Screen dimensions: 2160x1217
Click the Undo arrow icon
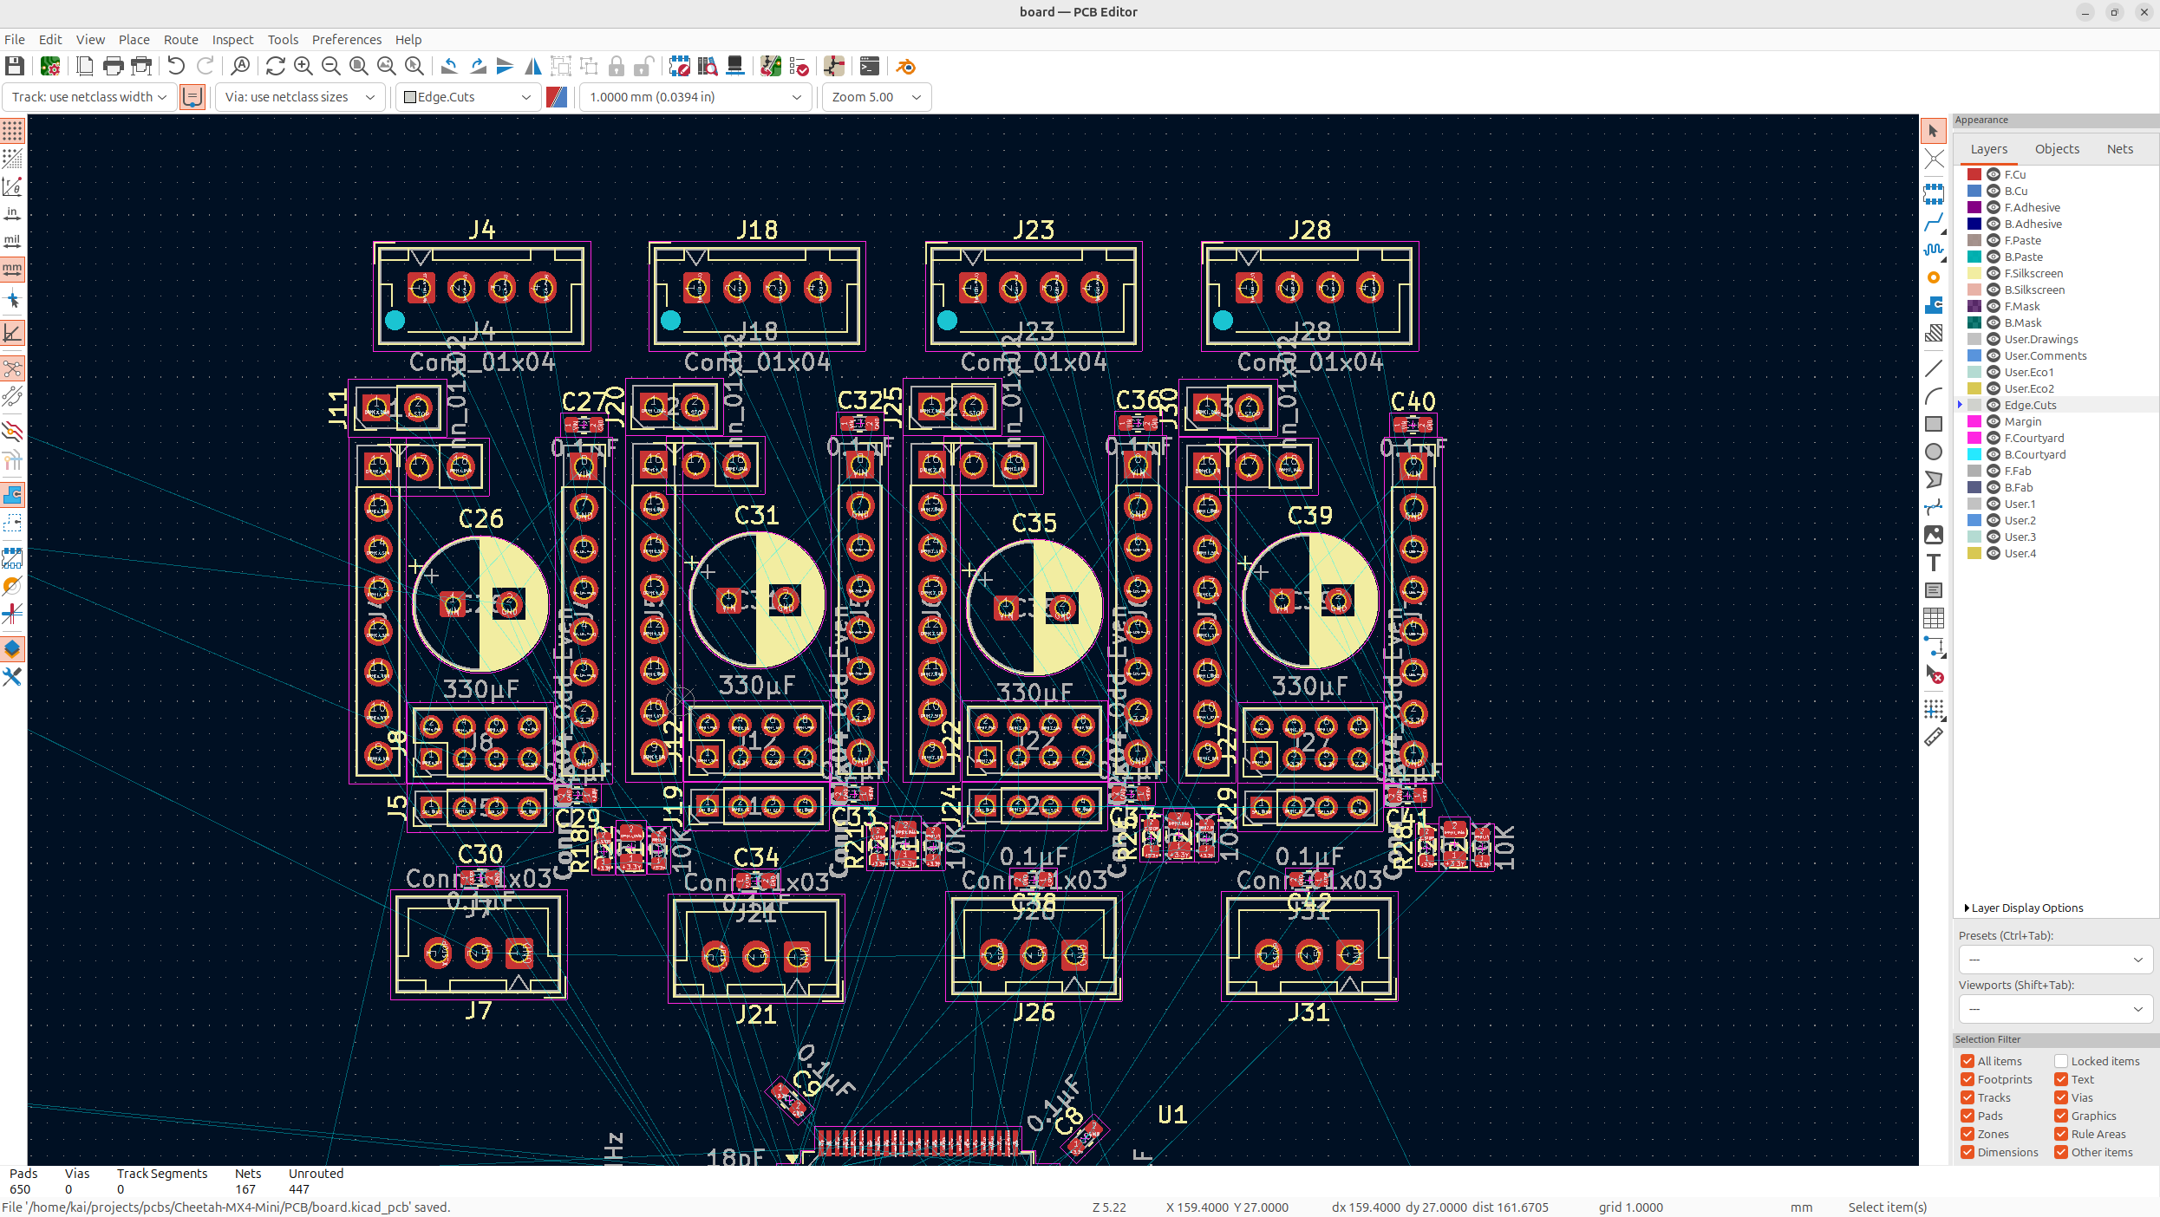point(176,66)
